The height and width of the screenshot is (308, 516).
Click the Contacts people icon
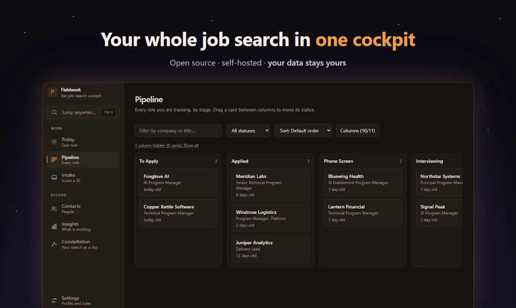point(54,209)
